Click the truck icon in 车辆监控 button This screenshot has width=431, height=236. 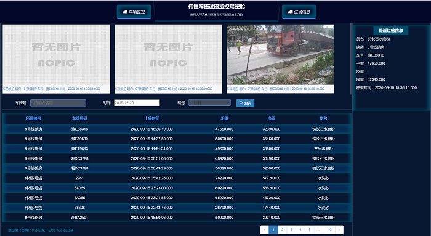tap(125, 12)
